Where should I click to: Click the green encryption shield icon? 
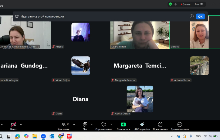pos(170,4)
